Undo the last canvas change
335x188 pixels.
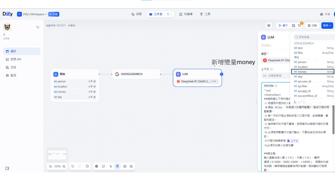73,166
